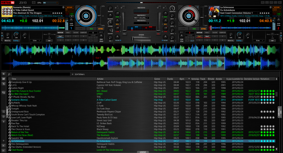The image size is (283, 153).
Task: Select track 'Tres Delinquentes' in browser
Action: [x=142, y=144]
